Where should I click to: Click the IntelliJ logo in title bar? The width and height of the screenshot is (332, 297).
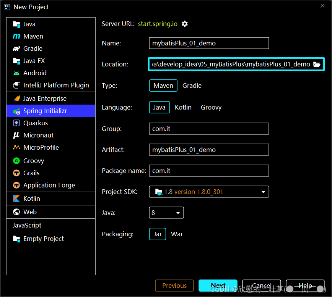coord(7,7)
